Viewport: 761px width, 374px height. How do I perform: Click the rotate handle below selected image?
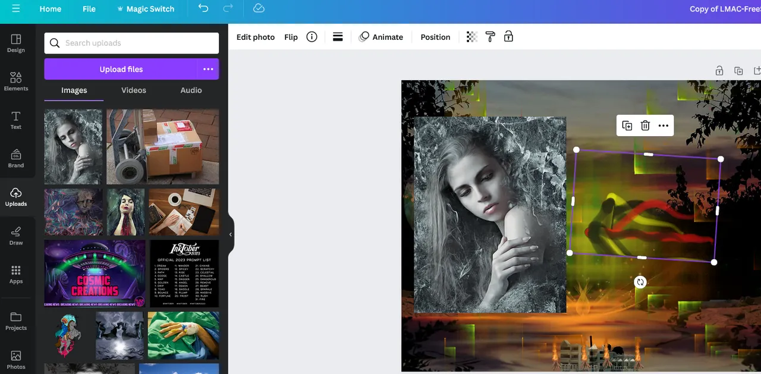pos(640,282)
